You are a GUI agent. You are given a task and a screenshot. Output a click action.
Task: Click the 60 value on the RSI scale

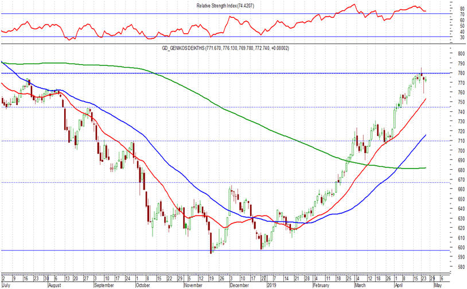pyautogui.click(x=462, y=21)
